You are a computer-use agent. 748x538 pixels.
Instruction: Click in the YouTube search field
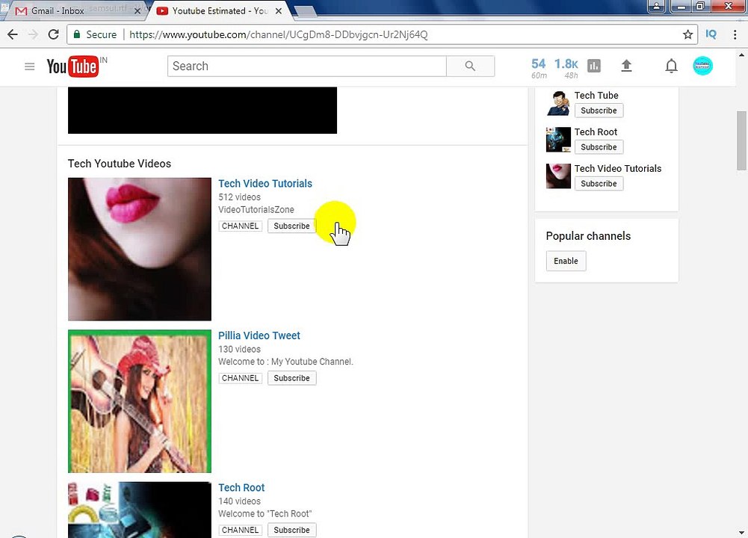point(306,67)
